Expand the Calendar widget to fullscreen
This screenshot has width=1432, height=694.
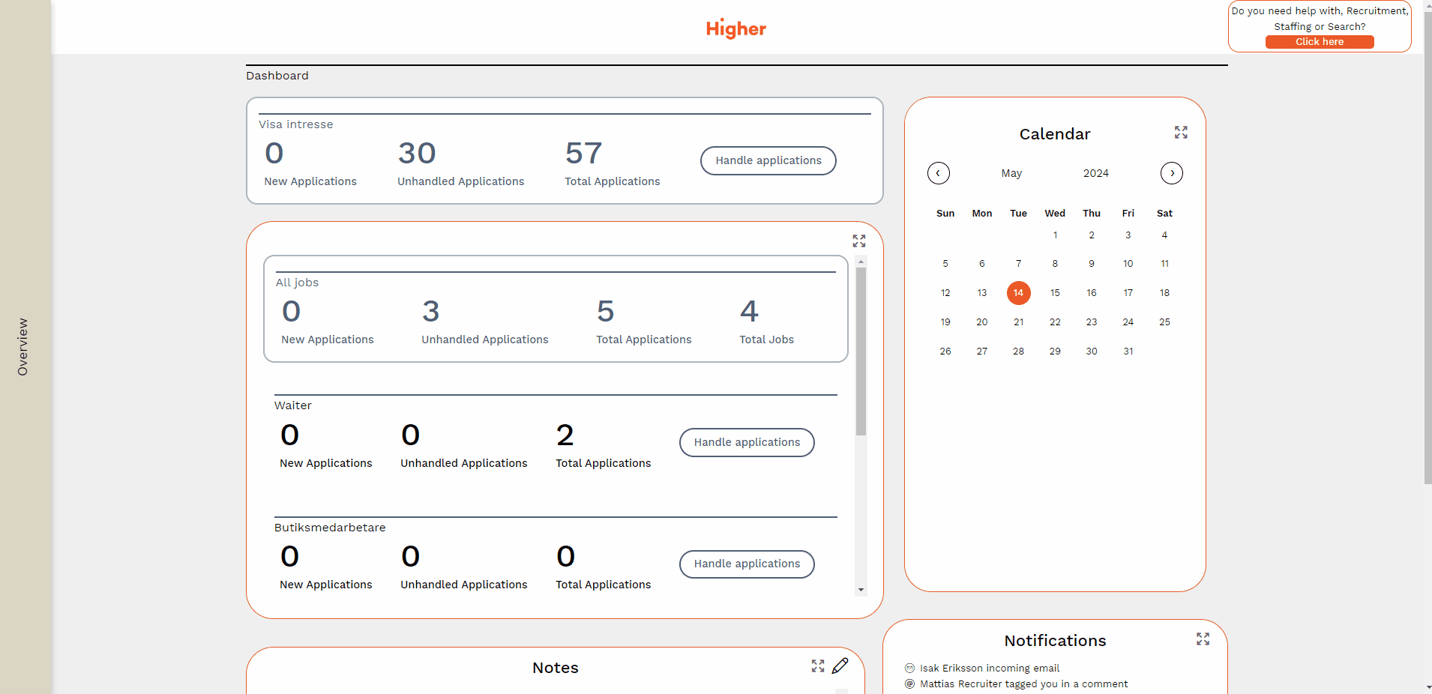[x=1181, y=133]
